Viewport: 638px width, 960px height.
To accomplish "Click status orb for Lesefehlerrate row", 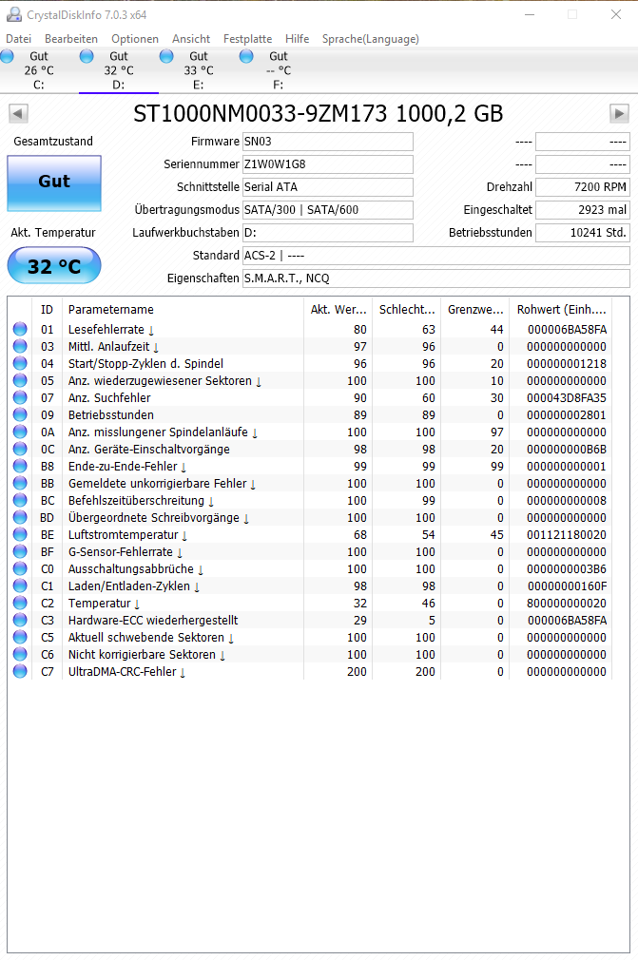I will (x=20, y=329).
